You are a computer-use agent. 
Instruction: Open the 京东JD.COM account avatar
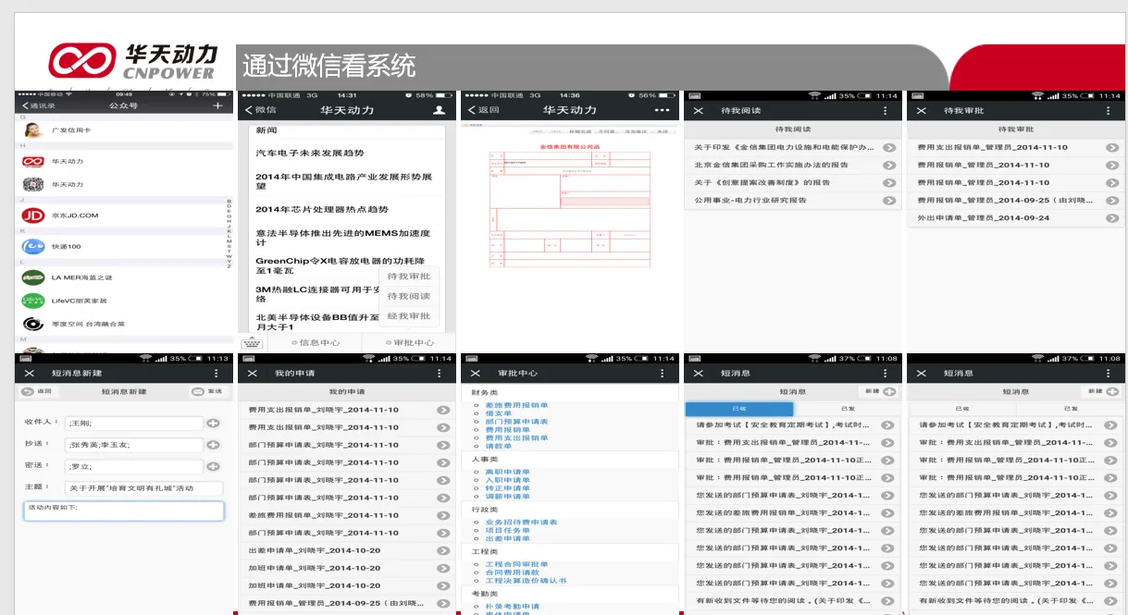tap(33, 215)
